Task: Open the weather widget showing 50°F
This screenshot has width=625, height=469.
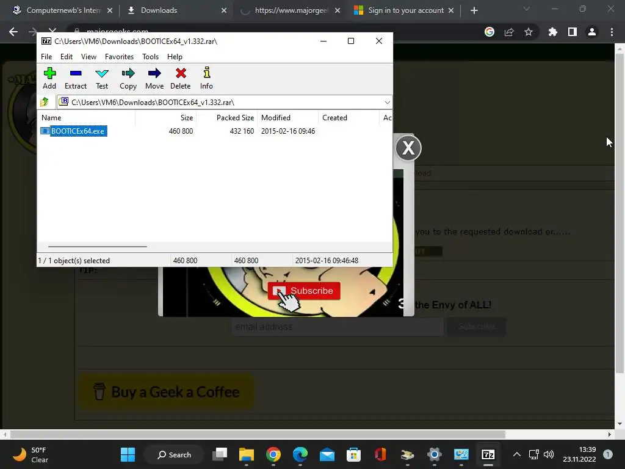Action: click(31, 454)
